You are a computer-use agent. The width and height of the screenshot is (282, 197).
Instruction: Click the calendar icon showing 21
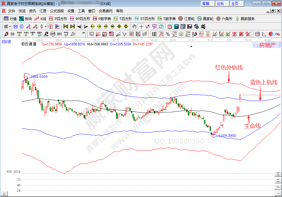169,26
